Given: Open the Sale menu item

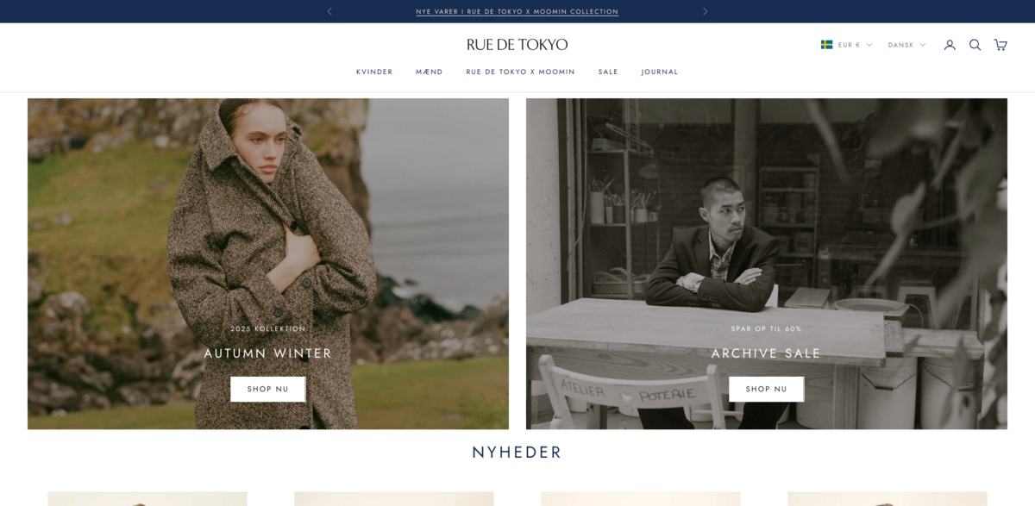Looking at the screenshot, I should pos(608,72).
